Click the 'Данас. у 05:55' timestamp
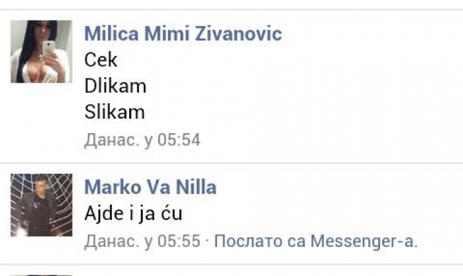The image size is (463, 276). click(x=142, y=241)
